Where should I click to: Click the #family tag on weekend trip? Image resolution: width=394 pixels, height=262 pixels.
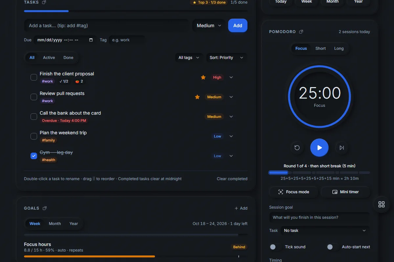(x=49, y=140)
